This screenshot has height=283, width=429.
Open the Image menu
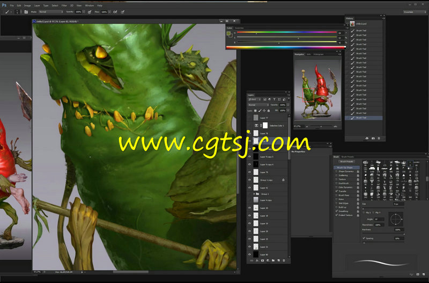click(x=27, y=5)
